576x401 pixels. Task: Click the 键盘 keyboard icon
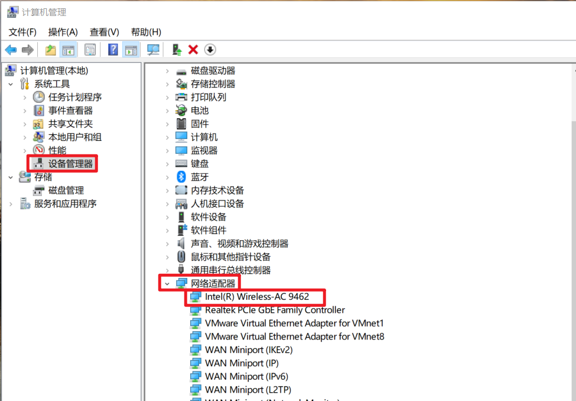coord(181,163)
